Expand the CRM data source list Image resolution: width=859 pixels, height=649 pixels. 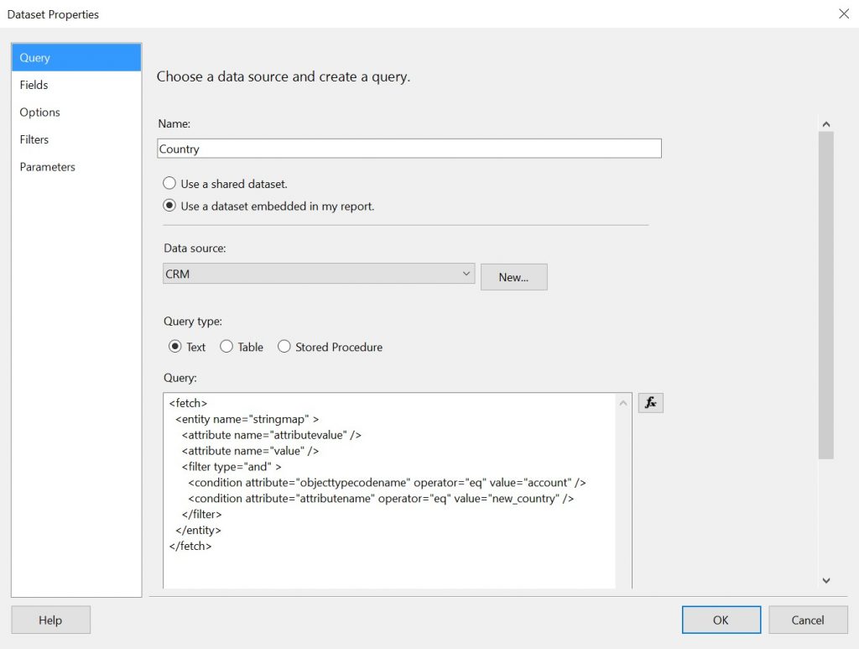point(466,273)
